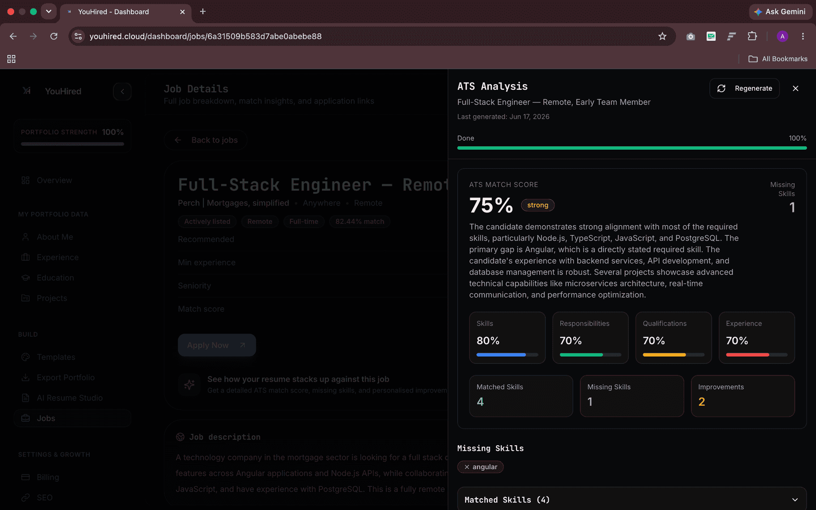Close the ATS Analysis panel
This screenshot has height=510, width=816.
(x=795, y=88)
